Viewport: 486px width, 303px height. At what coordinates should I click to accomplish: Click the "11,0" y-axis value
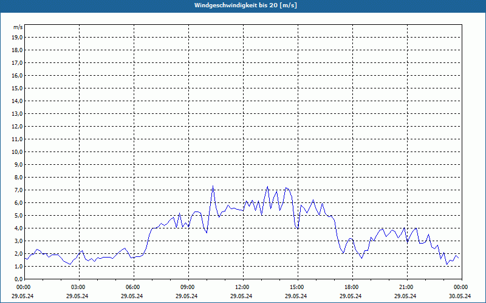click(x=17, y=139)
